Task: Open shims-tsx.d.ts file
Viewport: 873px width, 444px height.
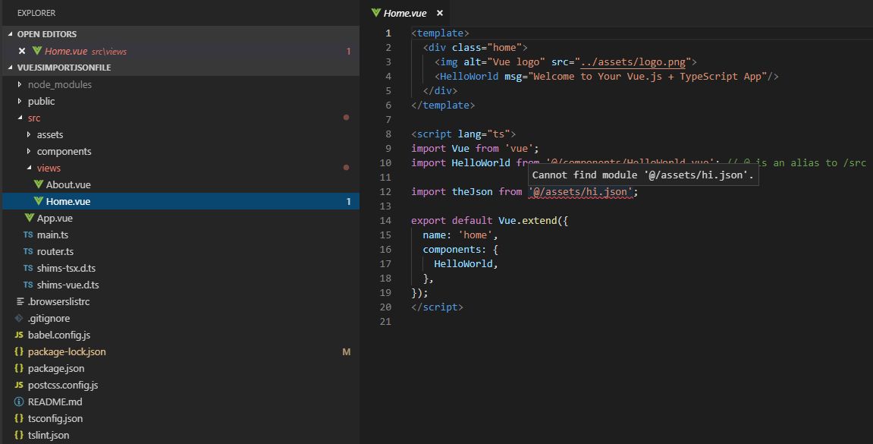Action: (x=66, y=268)
